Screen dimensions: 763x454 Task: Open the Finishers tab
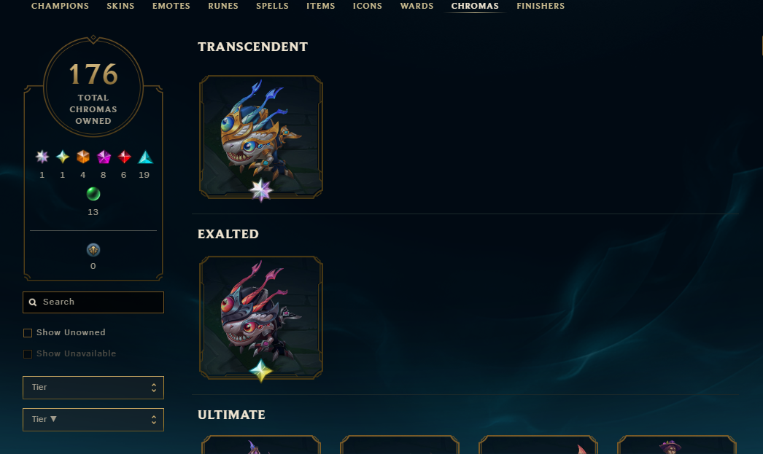tap(541, 7)
